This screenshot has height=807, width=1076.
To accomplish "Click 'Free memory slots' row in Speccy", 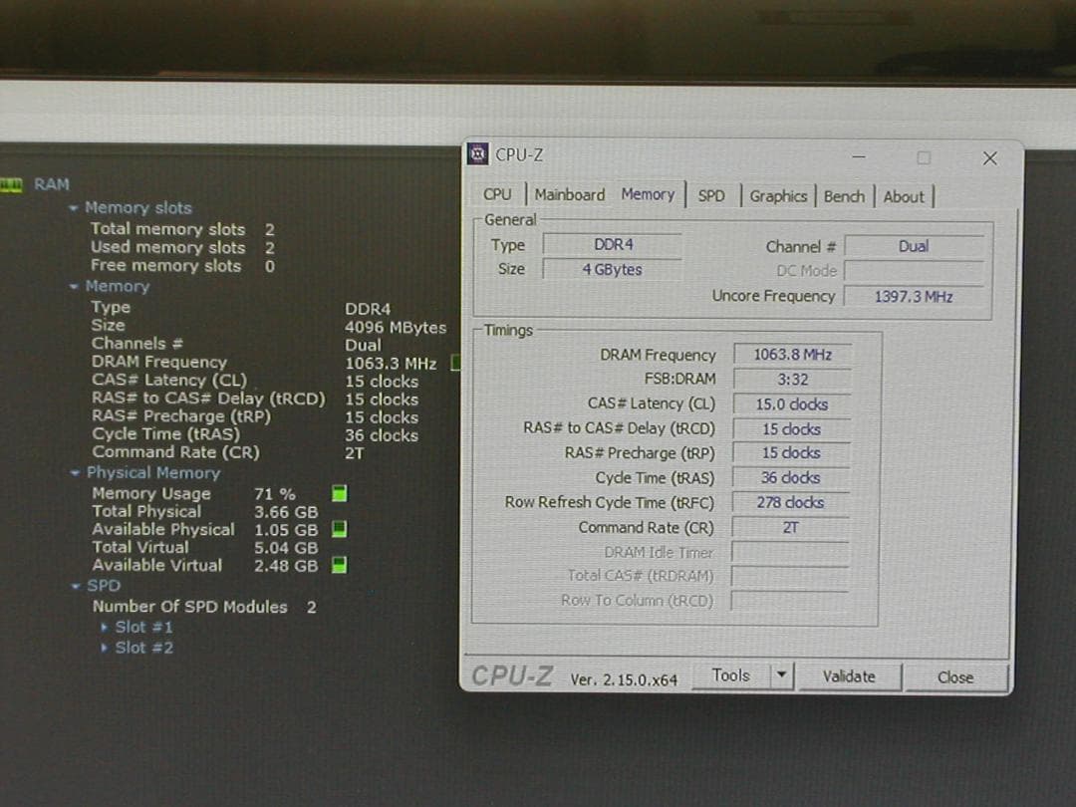I will (183, 266).
